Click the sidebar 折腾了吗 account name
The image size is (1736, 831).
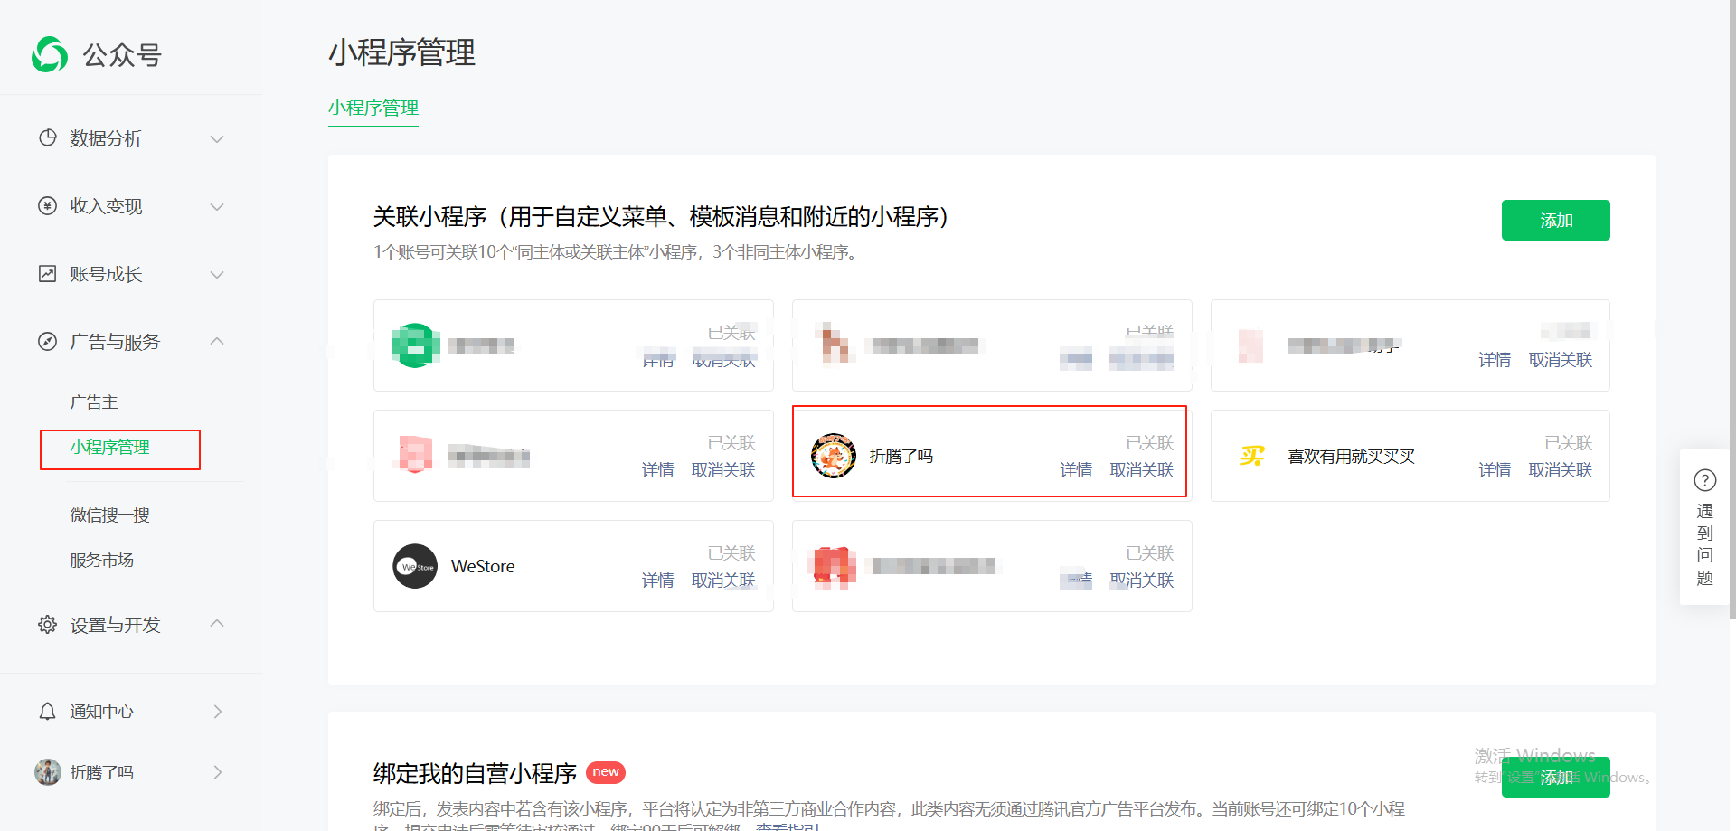click(102, 772)
